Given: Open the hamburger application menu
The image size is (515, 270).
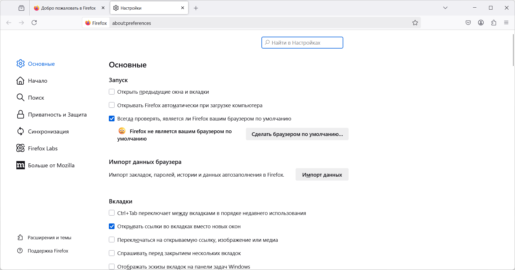Looking at the screenshot, I should pos(506,23).
